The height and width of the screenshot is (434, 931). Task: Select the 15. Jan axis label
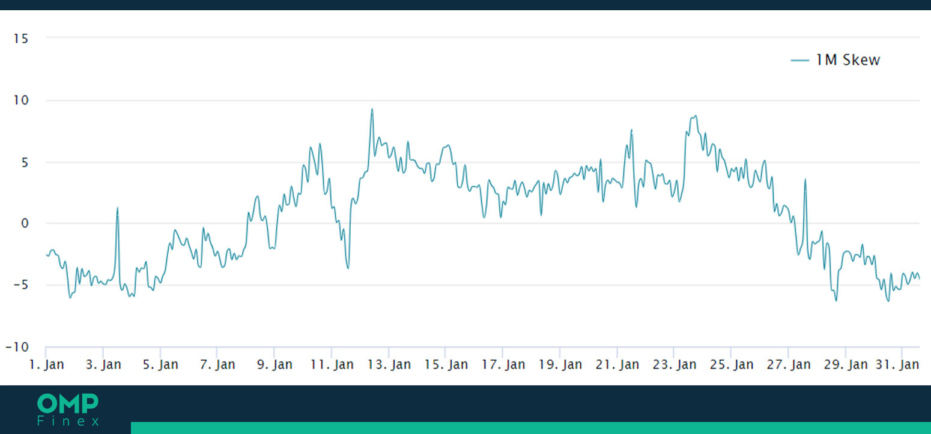click(x=445, y=364)
